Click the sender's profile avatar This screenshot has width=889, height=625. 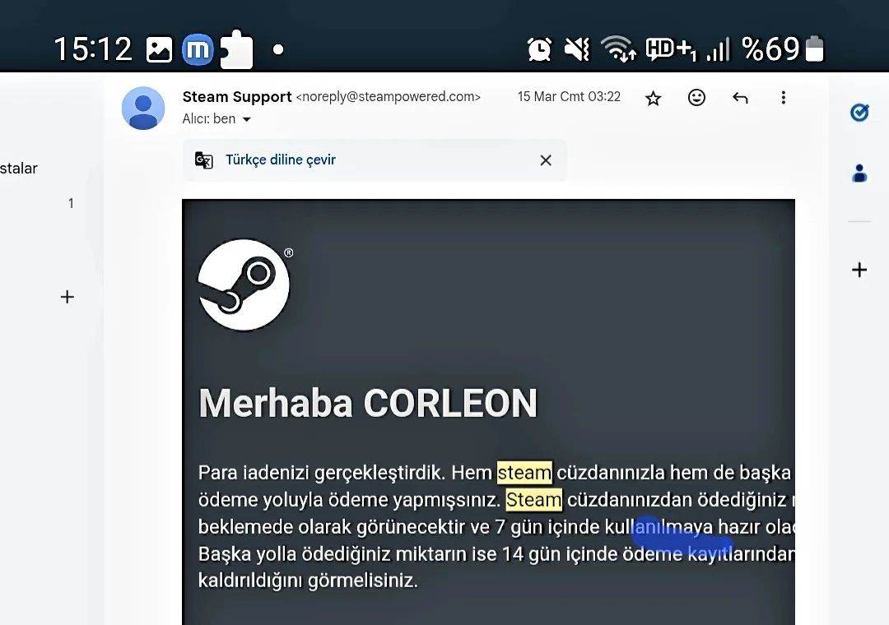pos(143,108)
